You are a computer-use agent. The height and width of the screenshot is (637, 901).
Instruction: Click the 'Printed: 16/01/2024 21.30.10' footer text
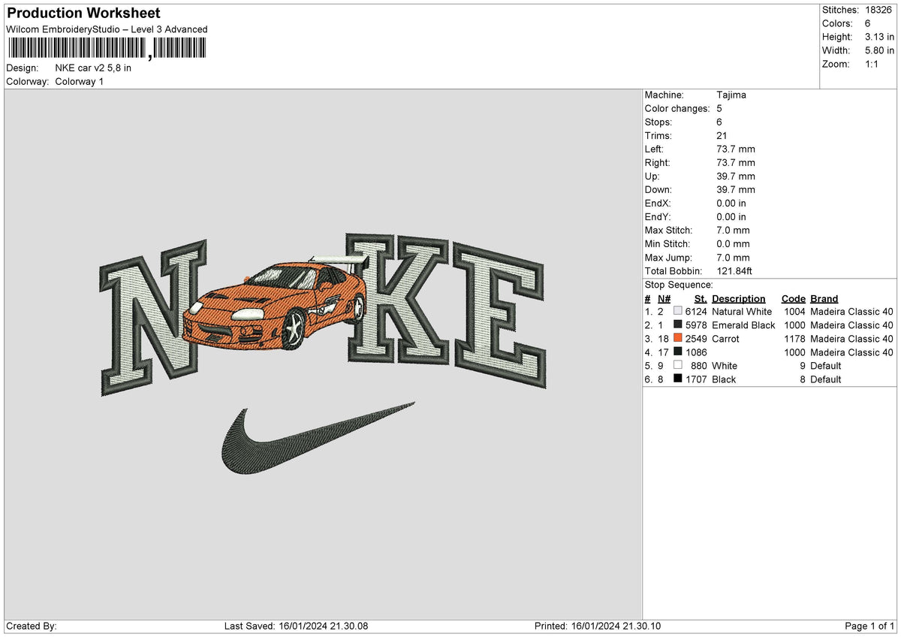(598, 626)
